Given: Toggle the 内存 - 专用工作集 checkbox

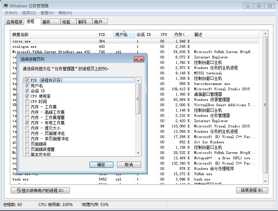Looking at the screenshot, I should [27, 123].
